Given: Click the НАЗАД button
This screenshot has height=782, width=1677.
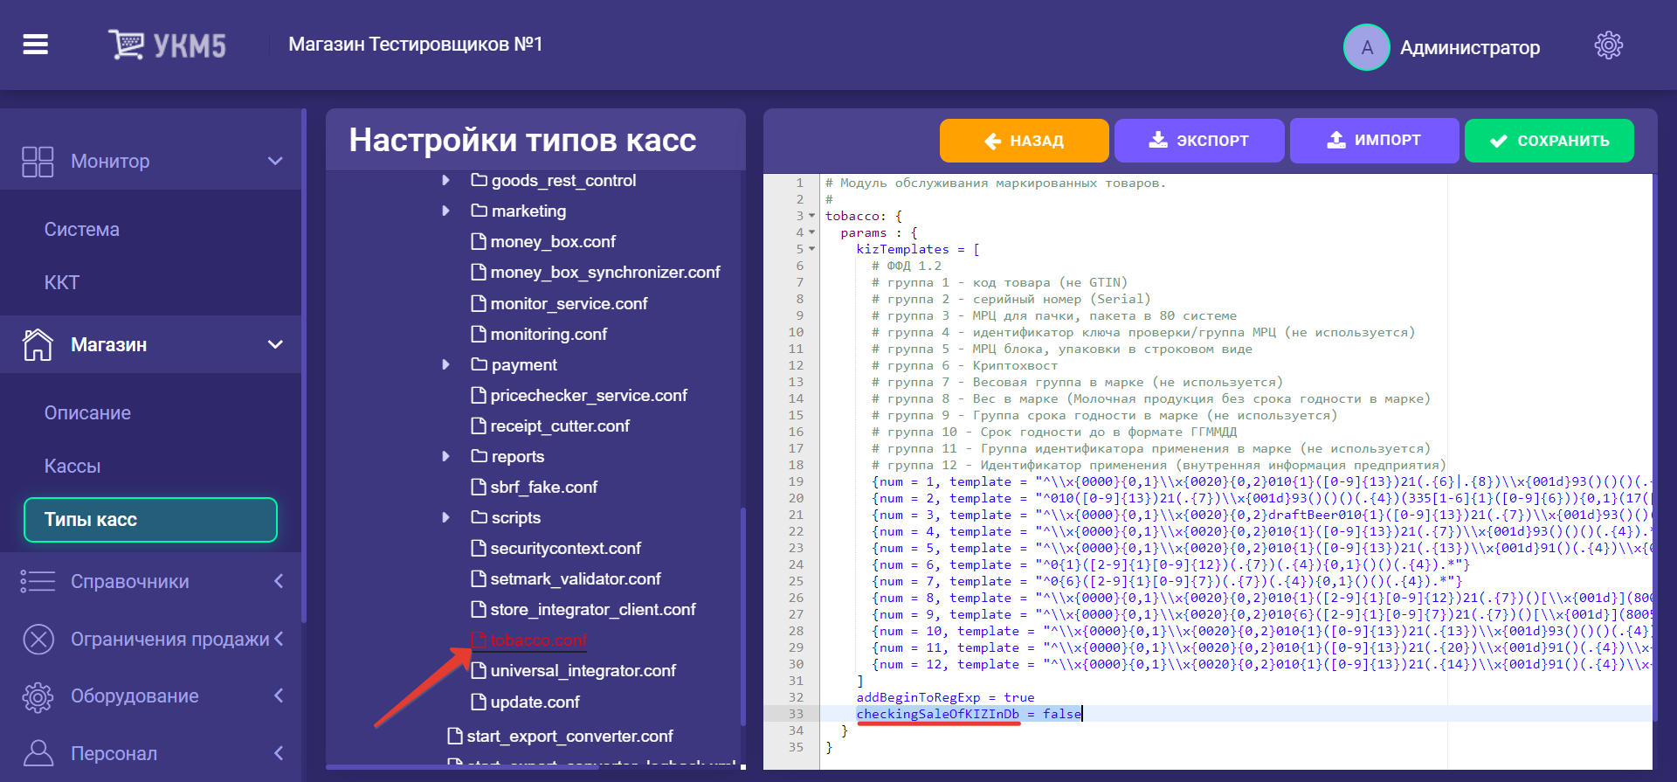Looking at the screenshot, I should pos(1024,141).
